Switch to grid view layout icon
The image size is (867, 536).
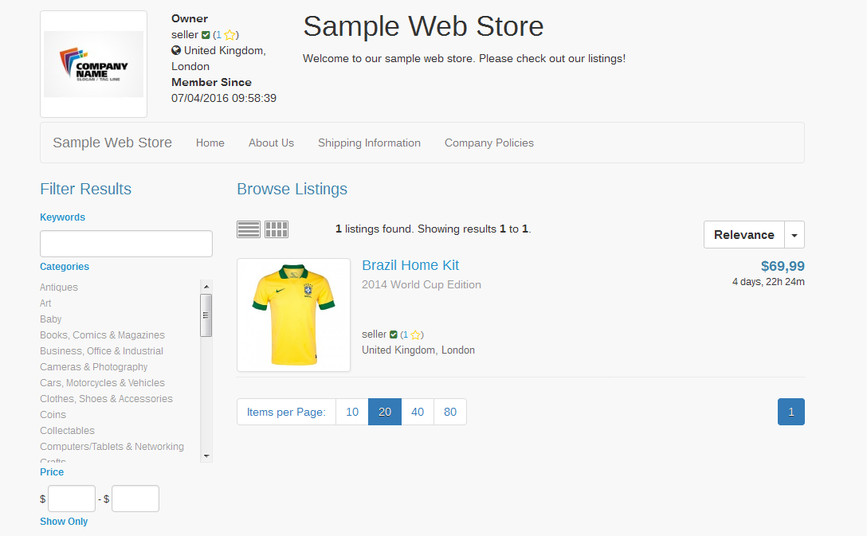pyautogui.click(x=277, y=229)
